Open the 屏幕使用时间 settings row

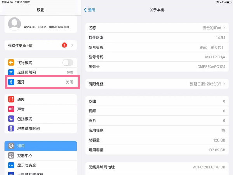tap(40, 128)
